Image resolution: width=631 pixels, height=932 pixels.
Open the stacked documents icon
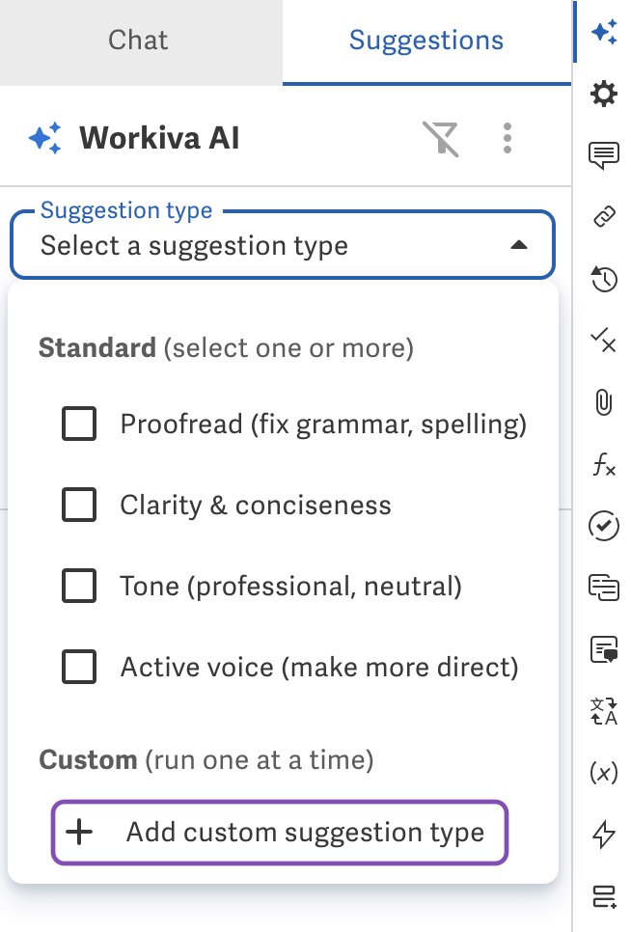[x=604, y=588]
